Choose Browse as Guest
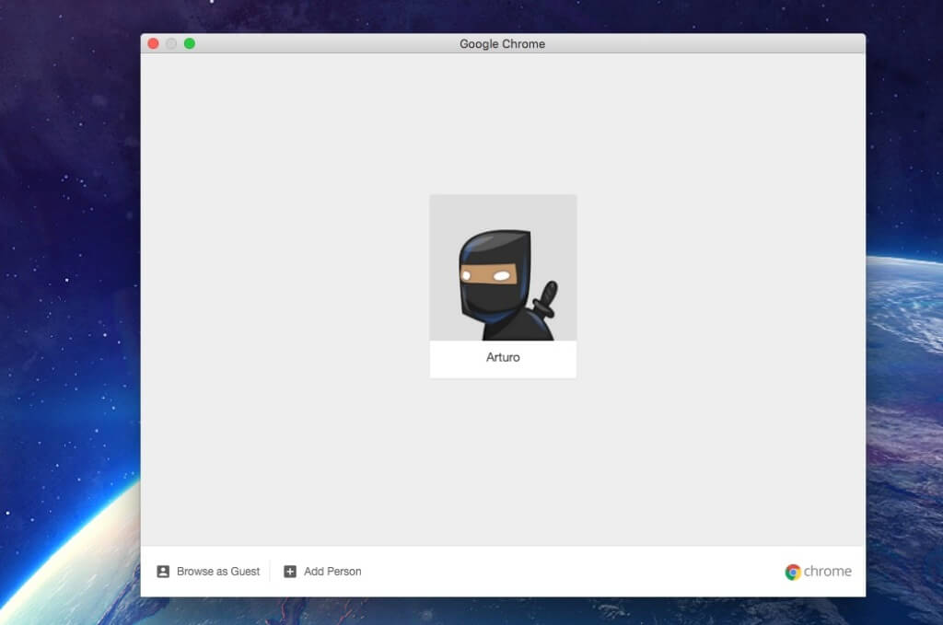The width and height of the screenshot is (943, 625). click(208, 571)
